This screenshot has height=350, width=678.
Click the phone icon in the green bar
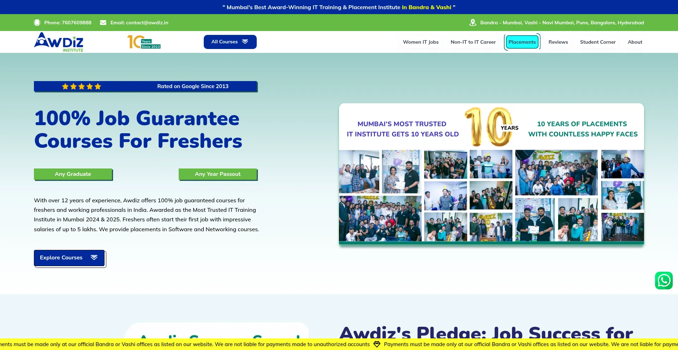click(37, 23)
